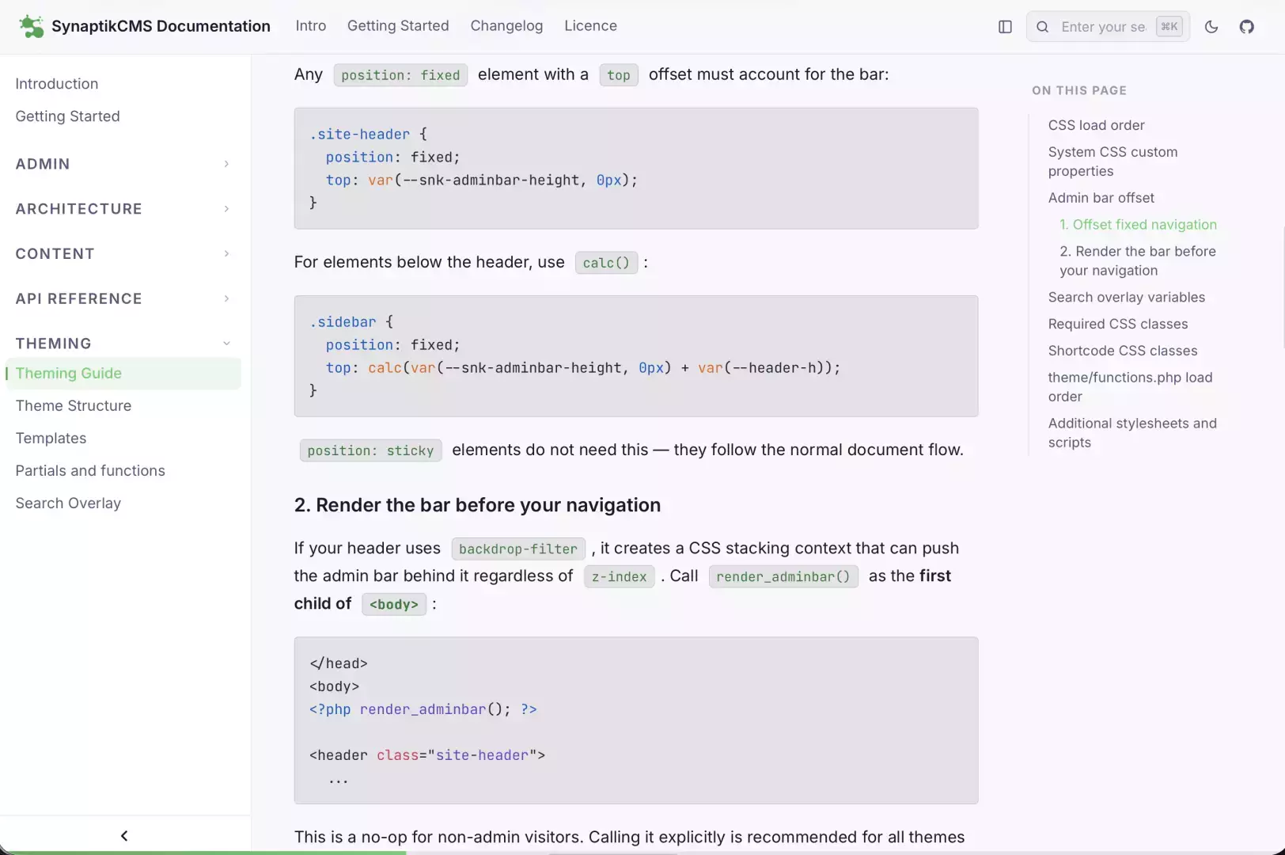Viewport: 1285px width, 855px height.
Task: Click the 'render_adminbar()' inline code
Action: point(783,576)
